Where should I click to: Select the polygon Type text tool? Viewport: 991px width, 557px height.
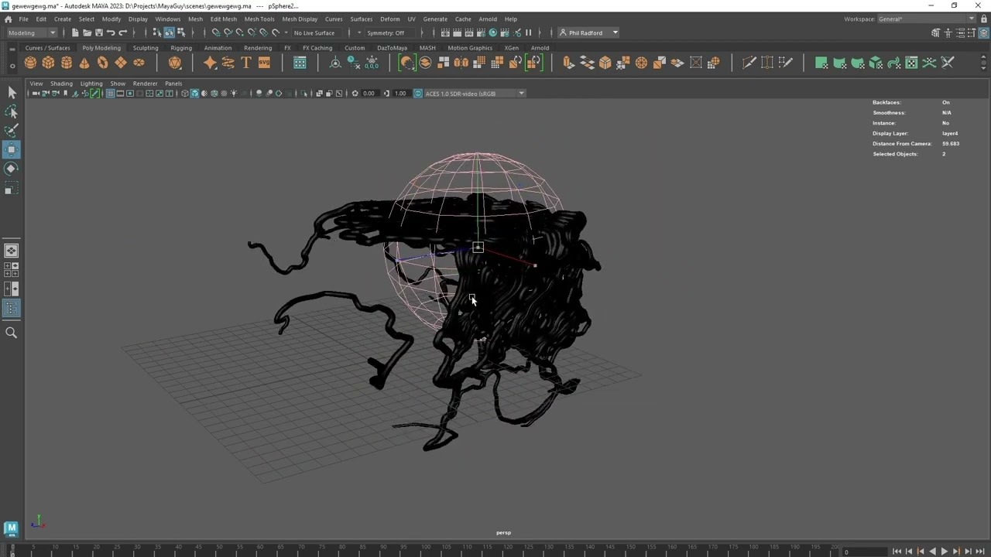coord(246,63)
